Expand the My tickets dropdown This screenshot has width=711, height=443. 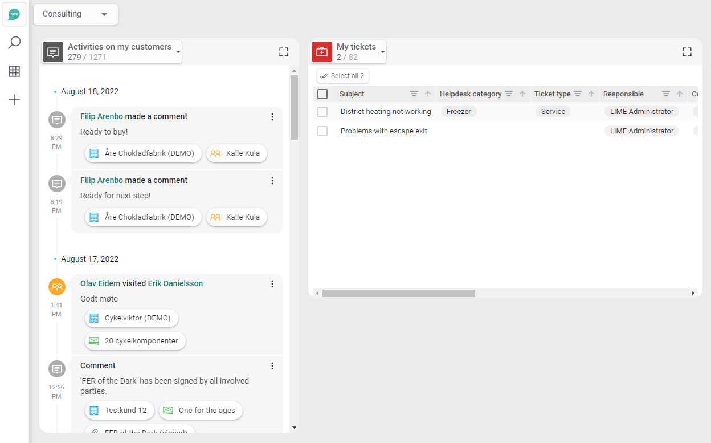383,52
